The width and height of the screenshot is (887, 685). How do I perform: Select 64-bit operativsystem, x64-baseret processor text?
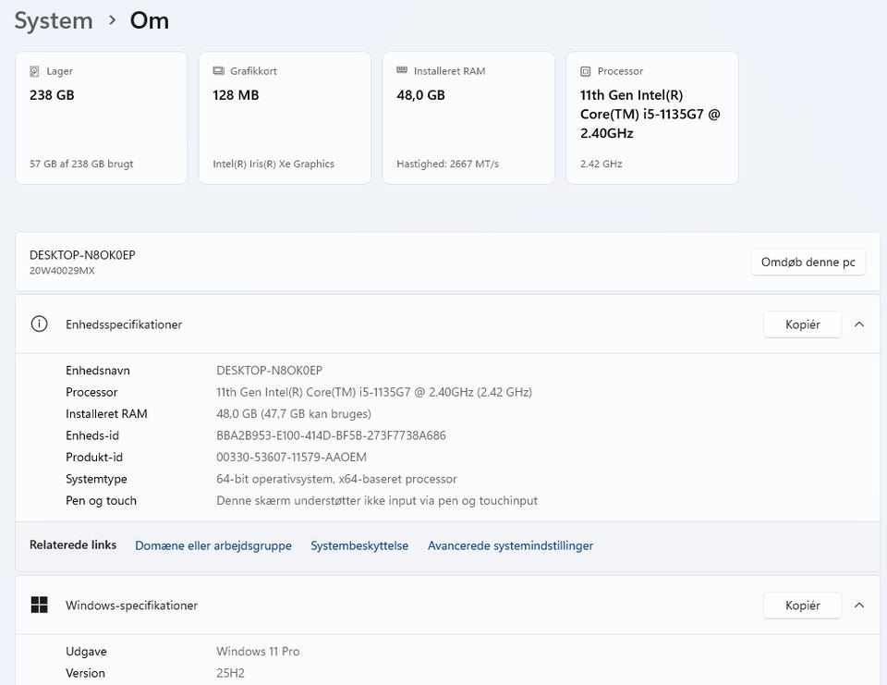(x=336, y=479)
